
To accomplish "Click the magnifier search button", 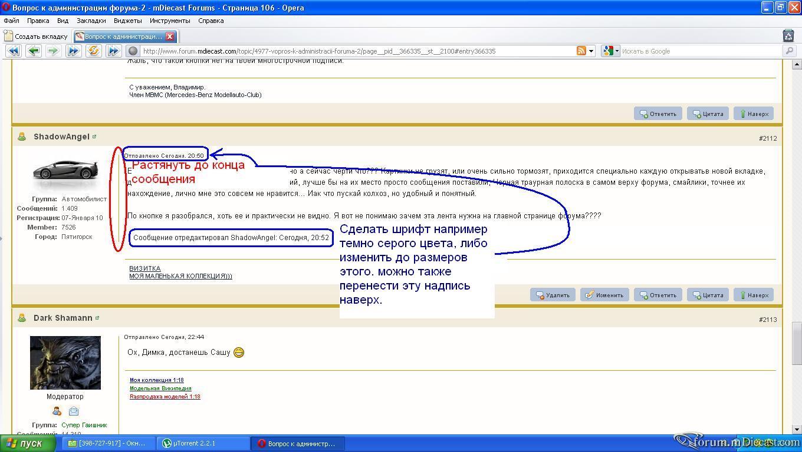I will [x=789, y=51].
